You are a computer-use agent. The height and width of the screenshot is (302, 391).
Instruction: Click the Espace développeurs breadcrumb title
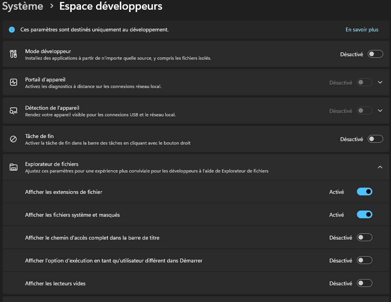110,7
